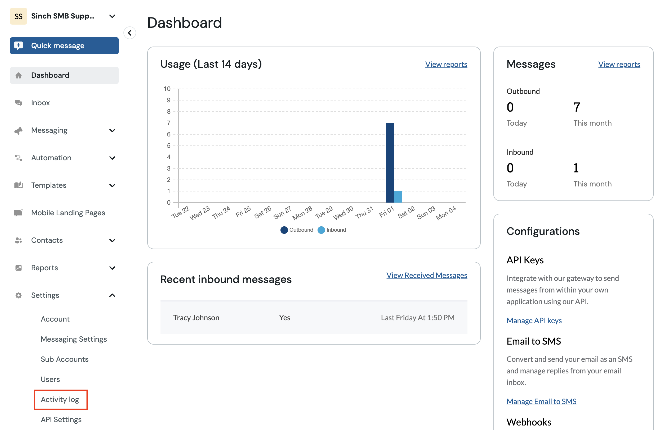669x430 pixels.
Task: Open View Received Messages link
Action: (x=427, y=275)
